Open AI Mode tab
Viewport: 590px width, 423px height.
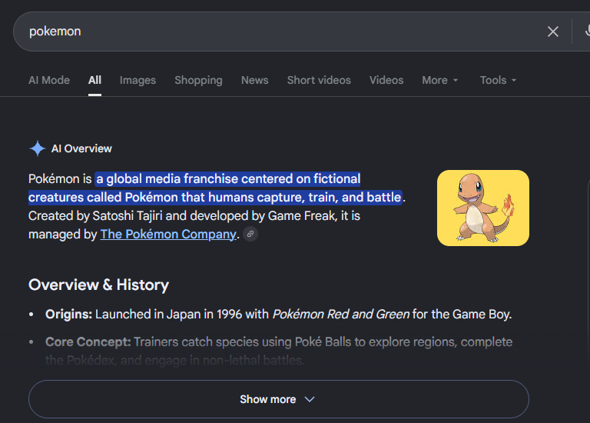(49, 80)
